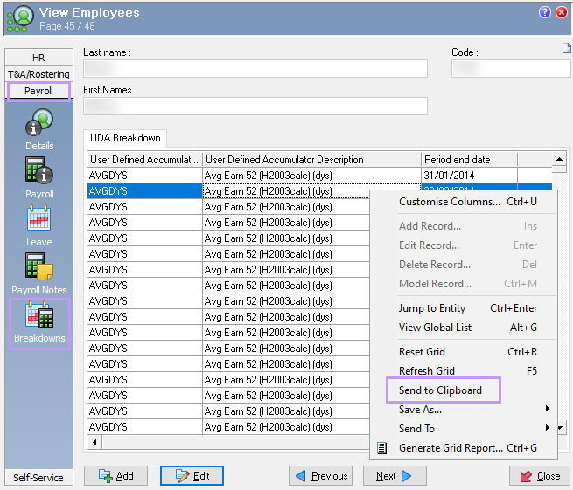Screen dimensions: 573x490
Task: Switch to the HR tab
Action: [x=38, y=58]
